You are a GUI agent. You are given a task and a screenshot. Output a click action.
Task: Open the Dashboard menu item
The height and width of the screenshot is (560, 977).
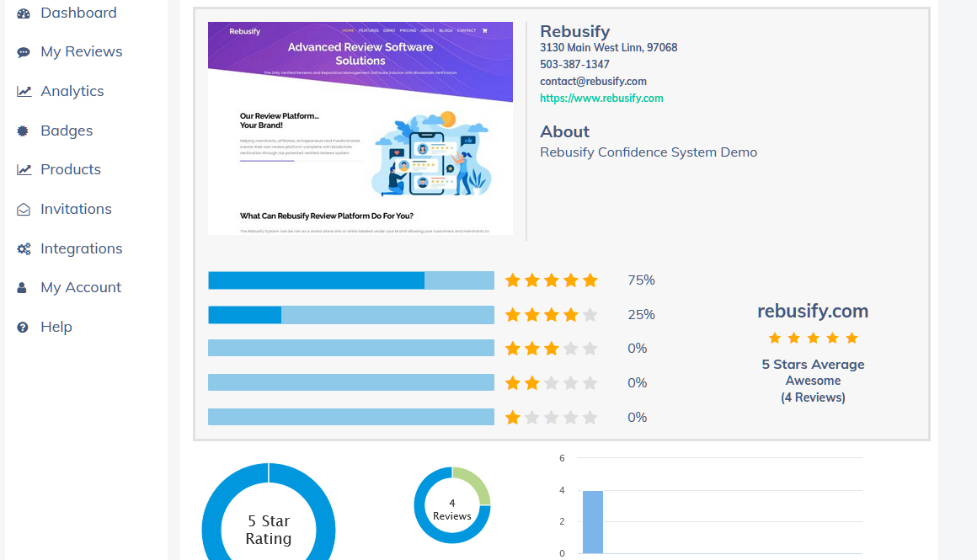tap(78, 13)
